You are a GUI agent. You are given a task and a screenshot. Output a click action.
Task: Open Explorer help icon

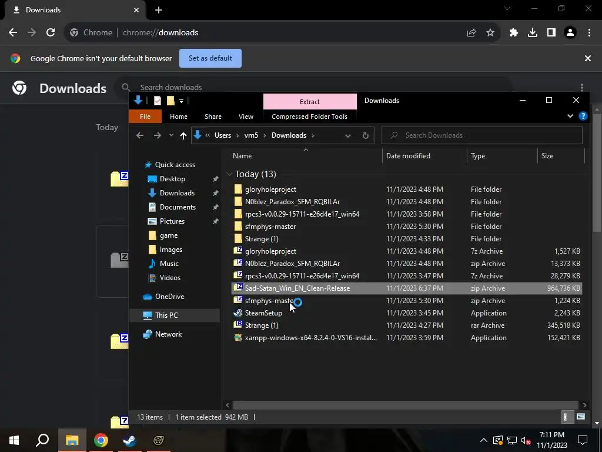583,116
